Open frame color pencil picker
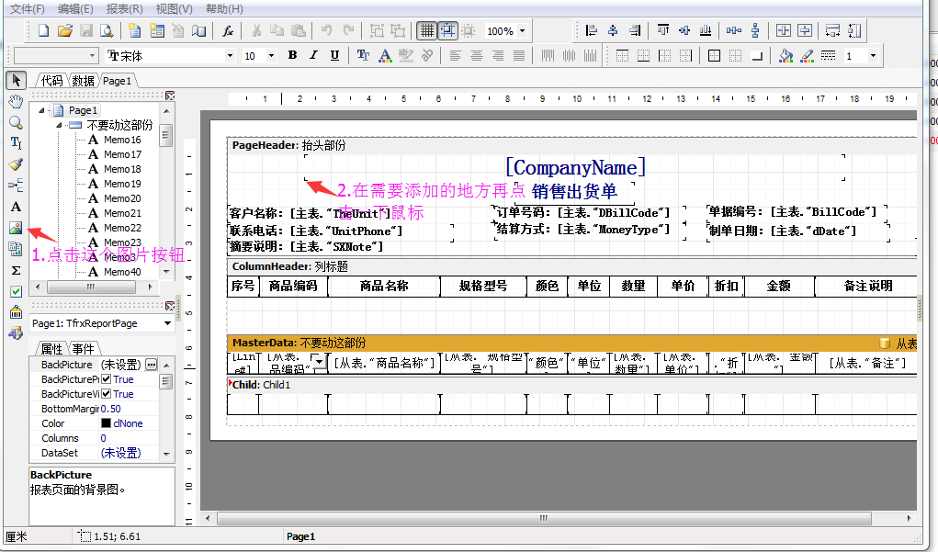The image size is (938, 552). pos(807,55)
